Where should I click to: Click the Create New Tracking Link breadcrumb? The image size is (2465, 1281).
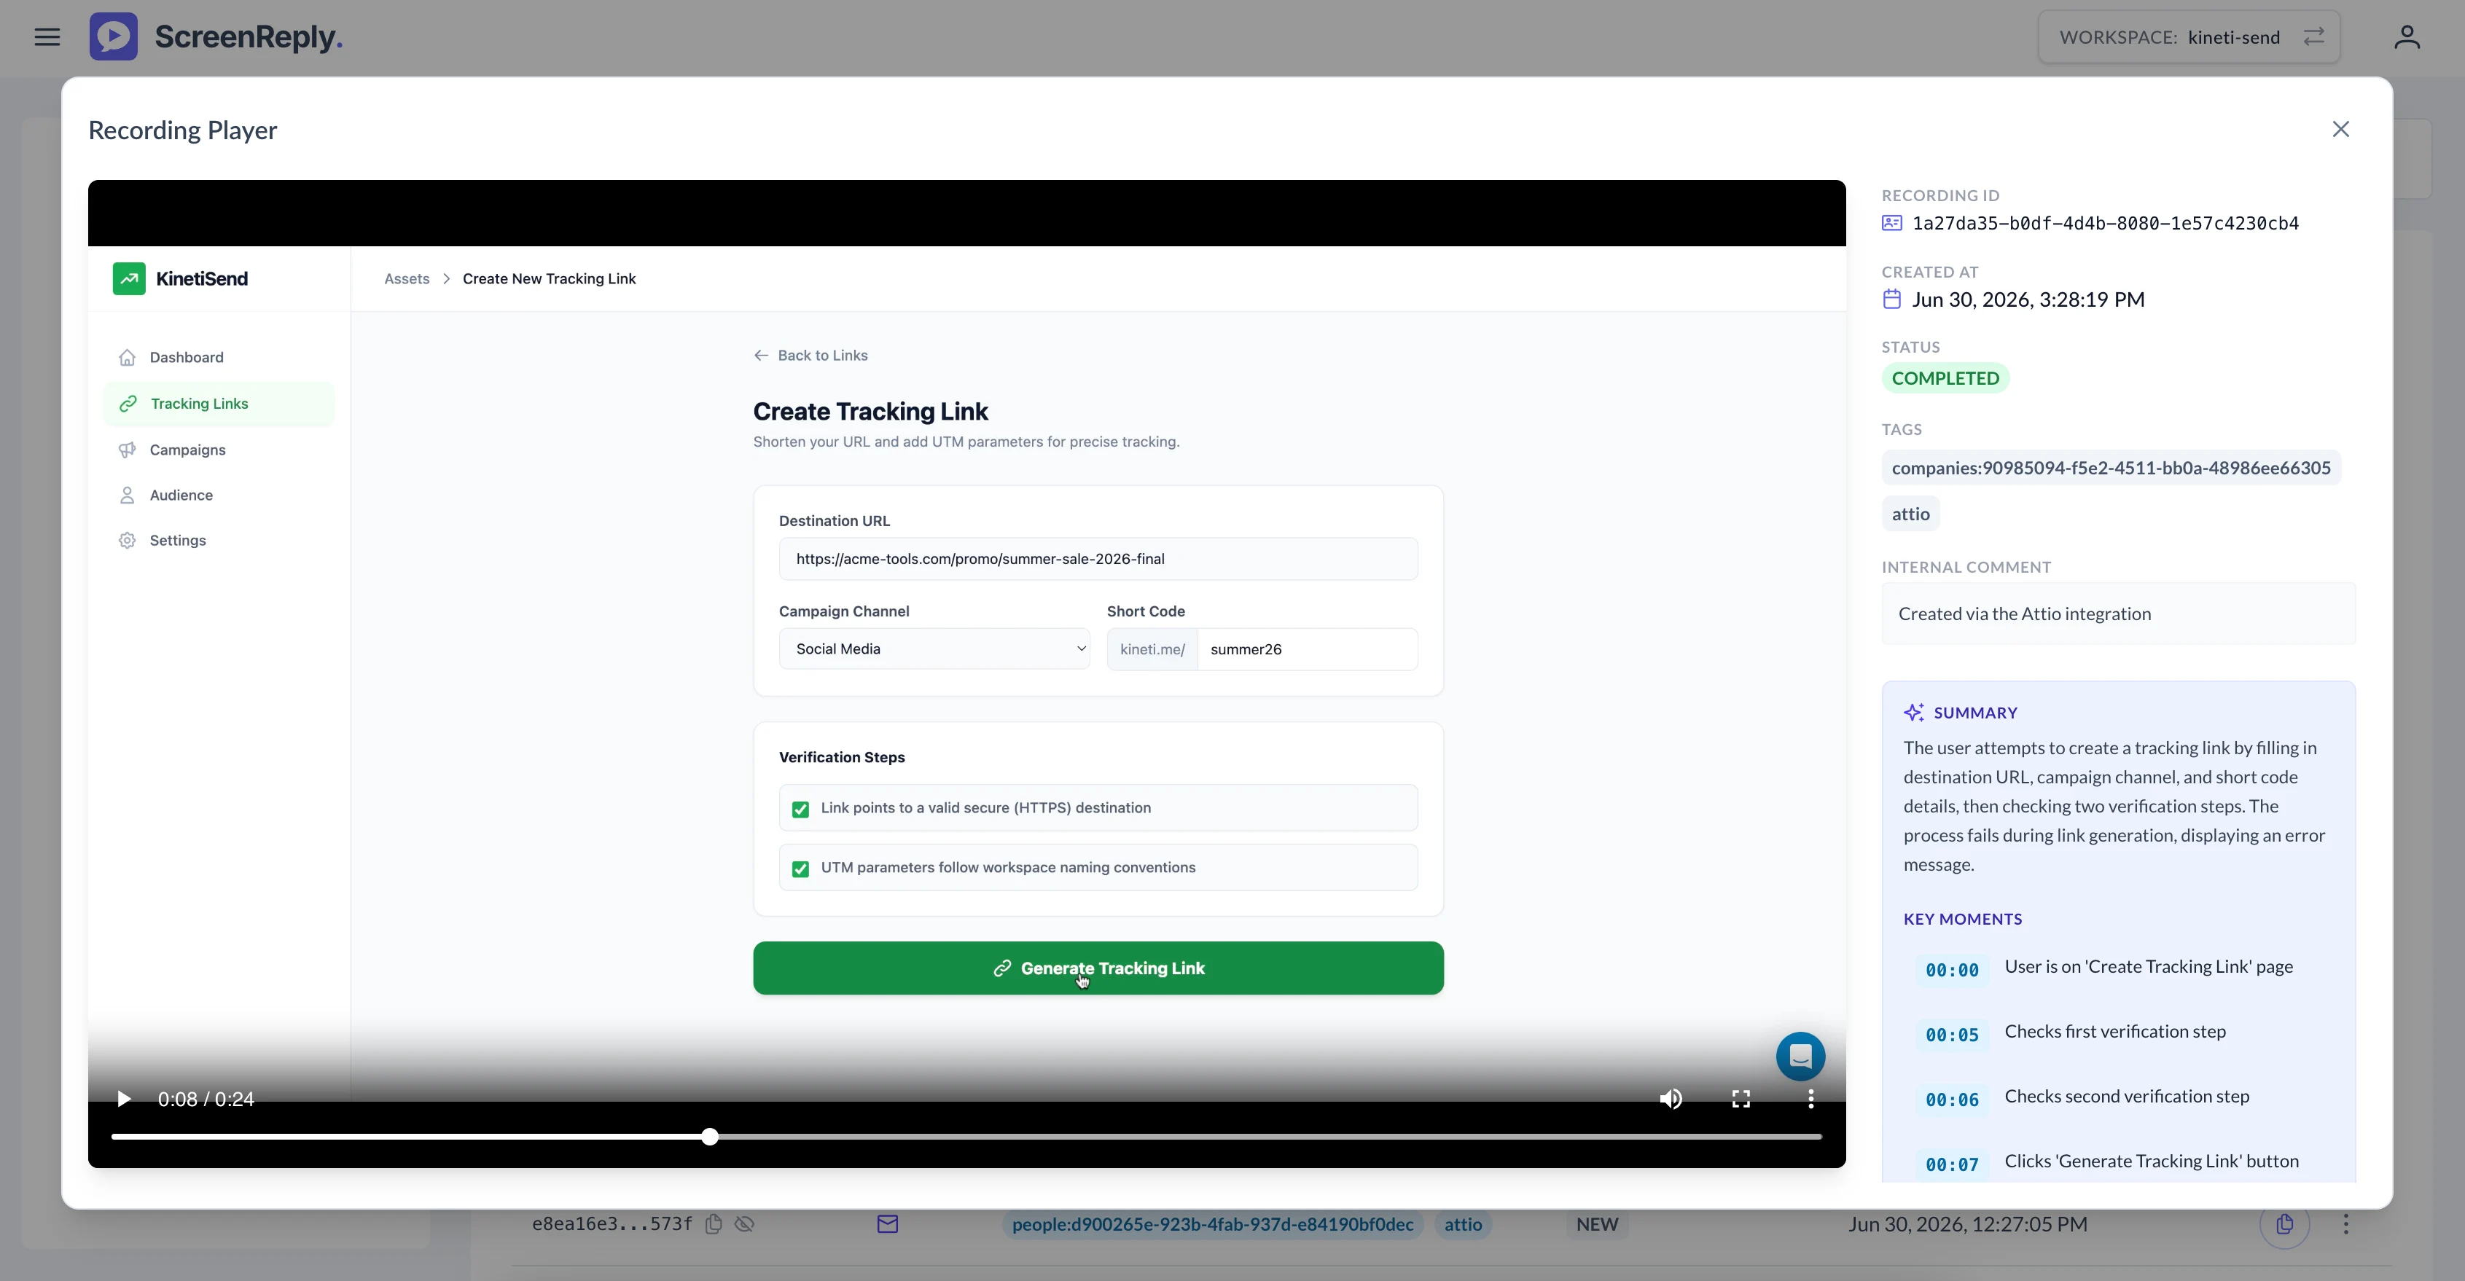[x=550, y=278]
